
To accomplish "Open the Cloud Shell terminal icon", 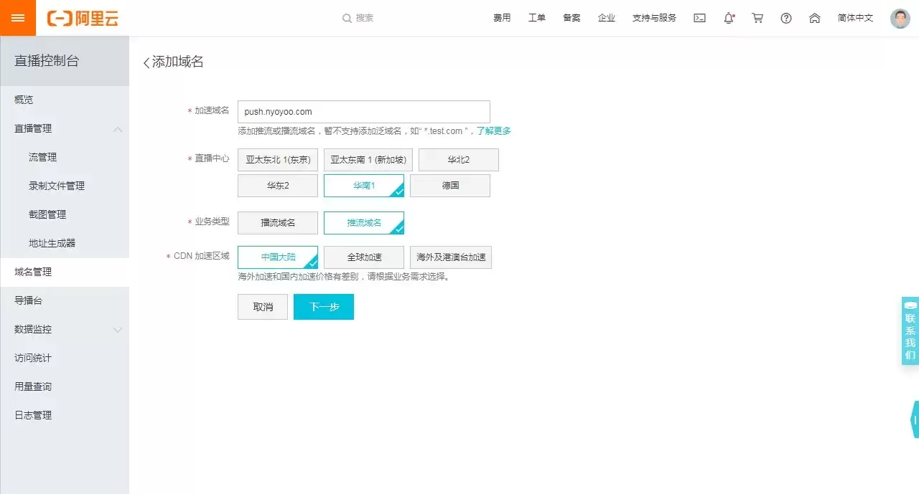I will pyautogui.click(x=699, y=18).
